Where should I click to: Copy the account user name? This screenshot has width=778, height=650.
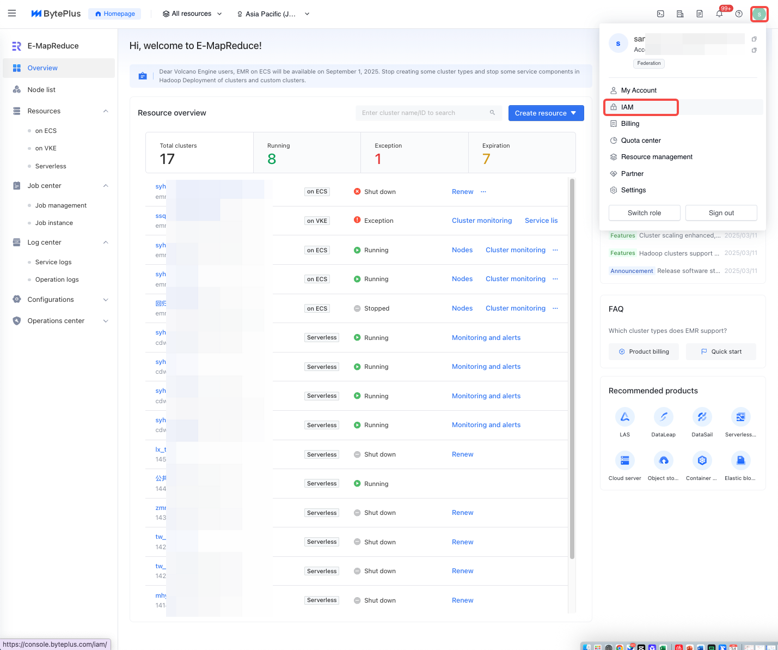(x=754, y=39)
